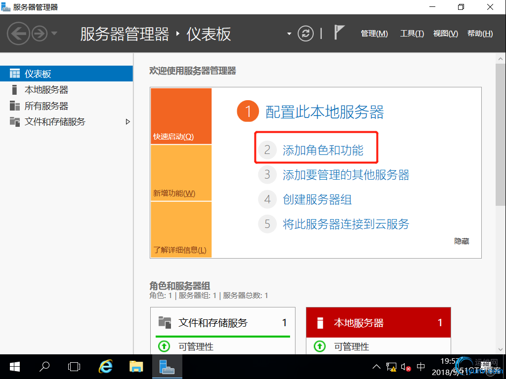The image size is (506, 379).
Task: Click the folder icon on 文件和存储服务 tile
Action: [165, 322]
